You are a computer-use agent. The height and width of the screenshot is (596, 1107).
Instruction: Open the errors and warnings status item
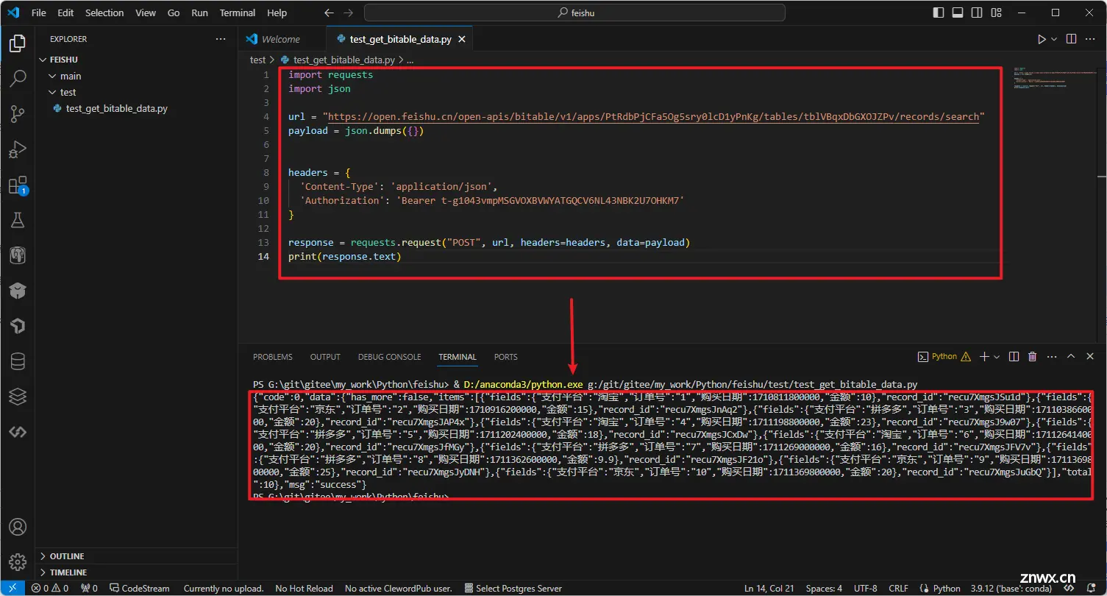[x=49, y=588]
